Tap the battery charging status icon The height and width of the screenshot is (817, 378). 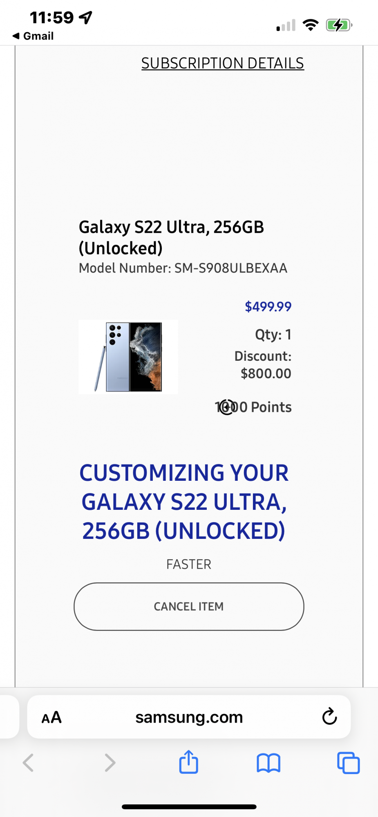[x=338, y=25]
